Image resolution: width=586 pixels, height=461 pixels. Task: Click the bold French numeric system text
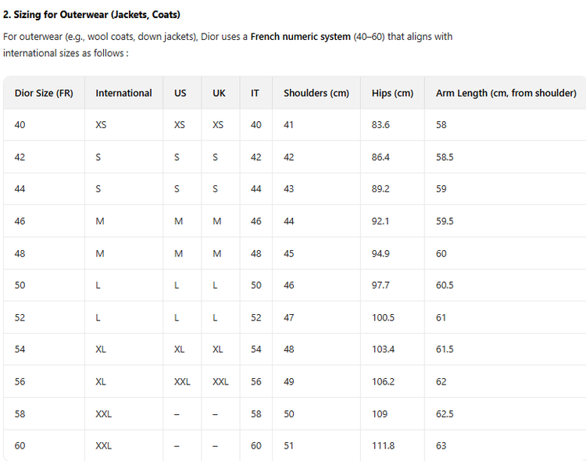(x=300, y=37)
